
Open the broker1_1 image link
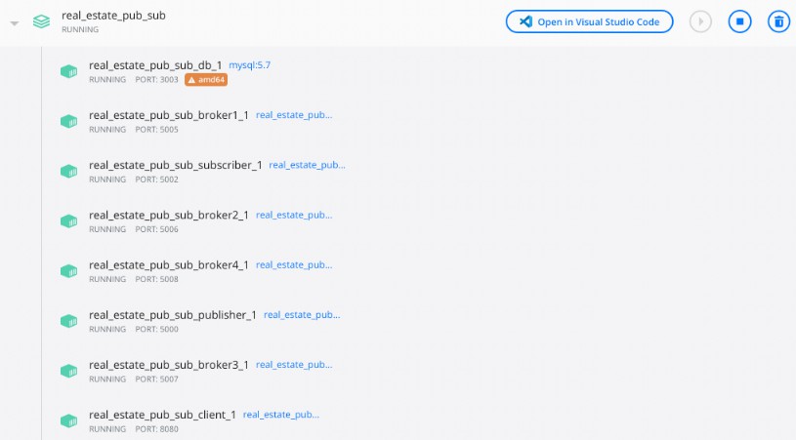click(294, 115)
